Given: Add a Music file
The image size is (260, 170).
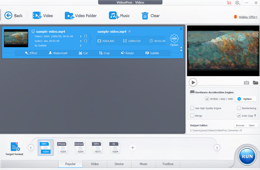Looking at the screenshot, I should tap(119, 16).
